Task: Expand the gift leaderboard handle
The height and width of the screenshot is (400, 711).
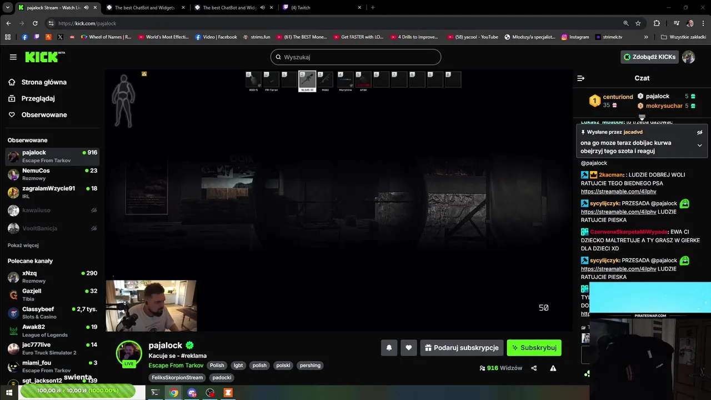Action: (642, 117)
